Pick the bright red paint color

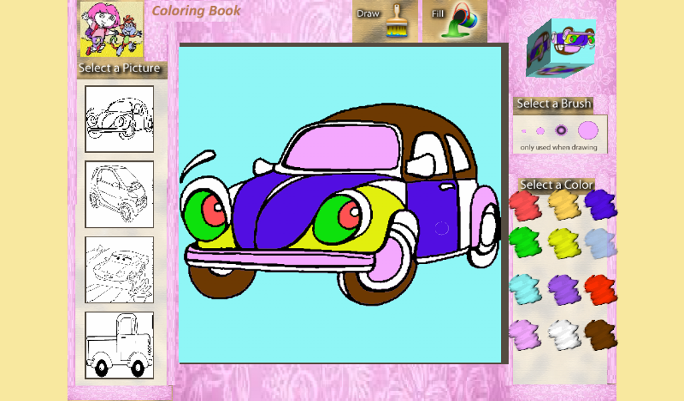click(x=601, y=290)
